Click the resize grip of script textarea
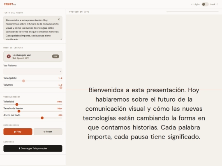This screenshot has width=222, height=166. pyautogui.click(x=61, y=39)
